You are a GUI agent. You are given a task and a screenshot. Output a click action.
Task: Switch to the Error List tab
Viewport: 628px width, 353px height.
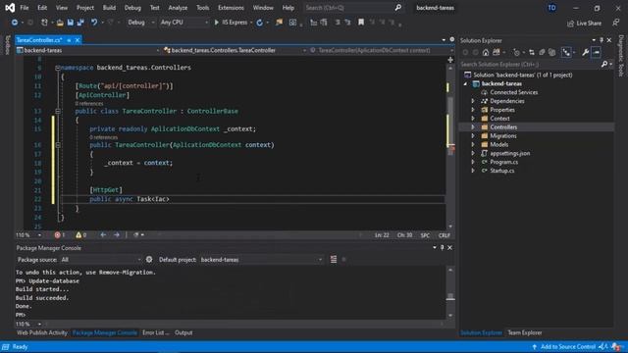[155, 332]
